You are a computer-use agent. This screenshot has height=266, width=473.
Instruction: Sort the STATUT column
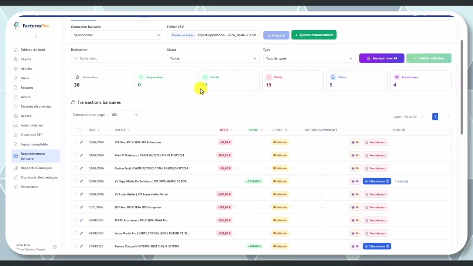click(x=286, y=130)
